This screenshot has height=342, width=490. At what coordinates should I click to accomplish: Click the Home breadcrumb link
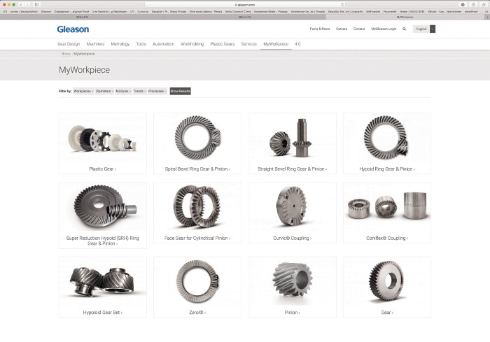[x=65, y=53]
